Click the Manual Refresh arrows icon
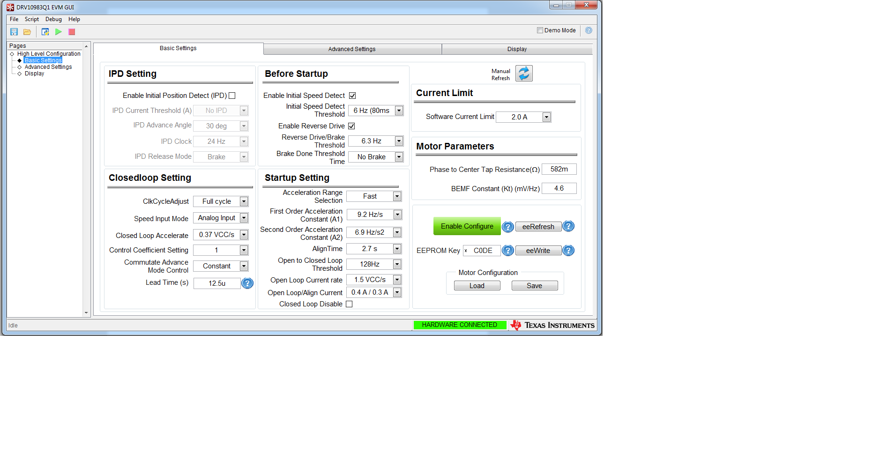The height and width of the screenshot is (475, 880). pos(524,74)
